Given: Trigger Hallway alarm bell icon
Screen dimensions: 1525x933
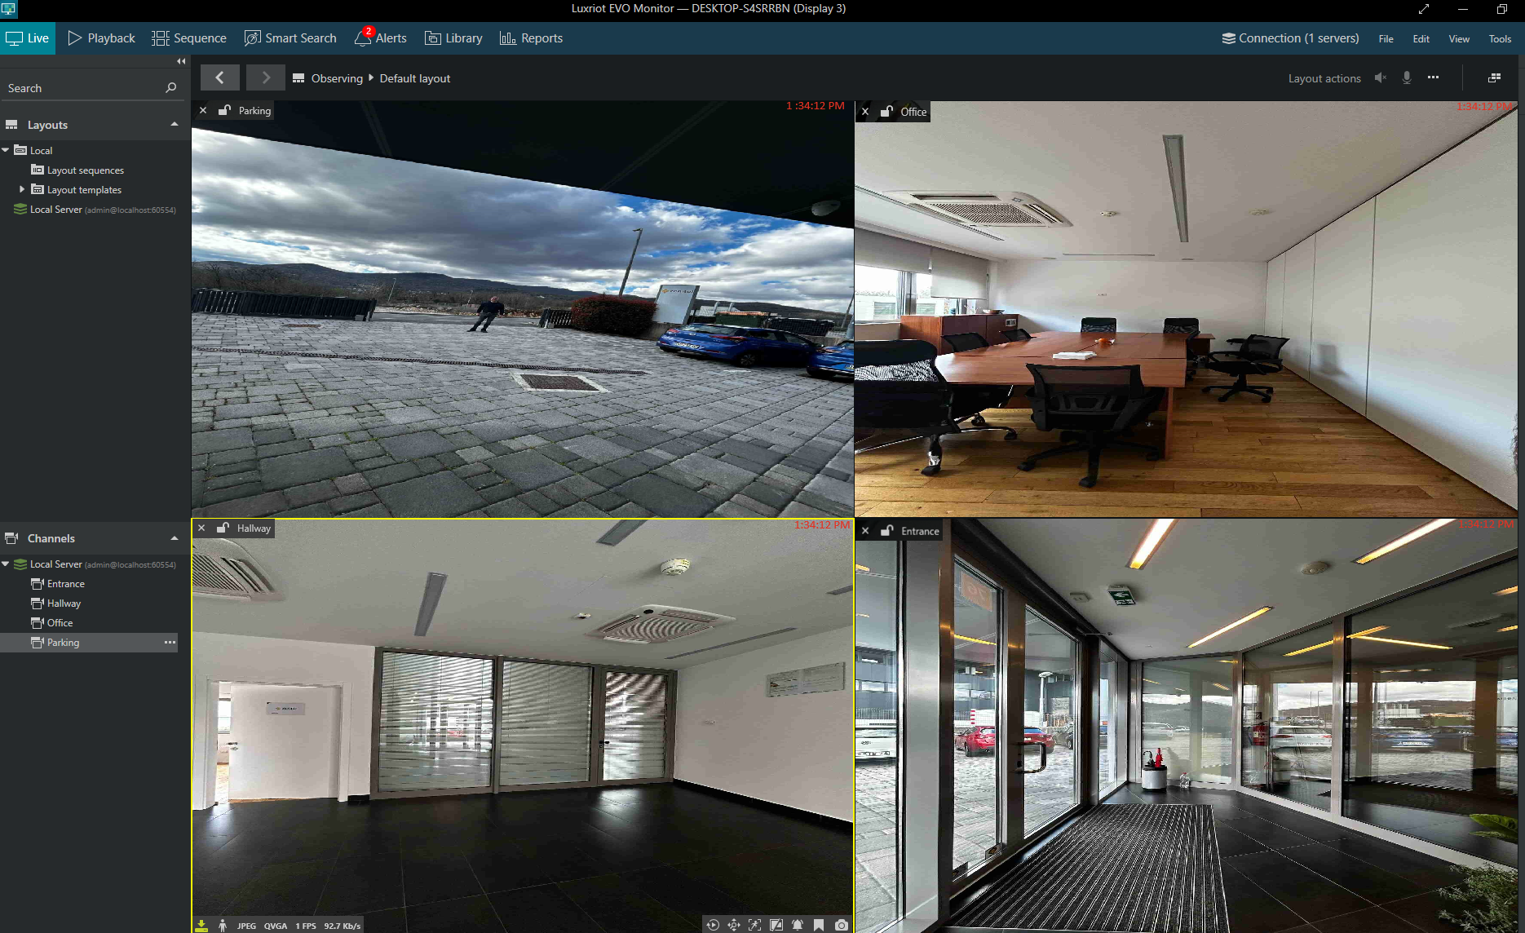Looking at the screenshot, I should (798, 925).
